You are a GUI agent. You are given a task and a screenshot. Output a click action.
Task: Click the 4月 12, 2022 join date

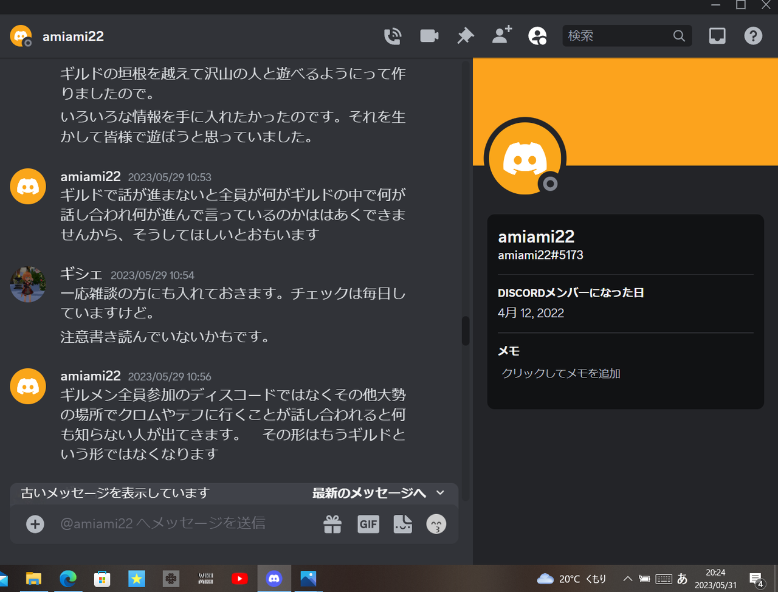531,313
